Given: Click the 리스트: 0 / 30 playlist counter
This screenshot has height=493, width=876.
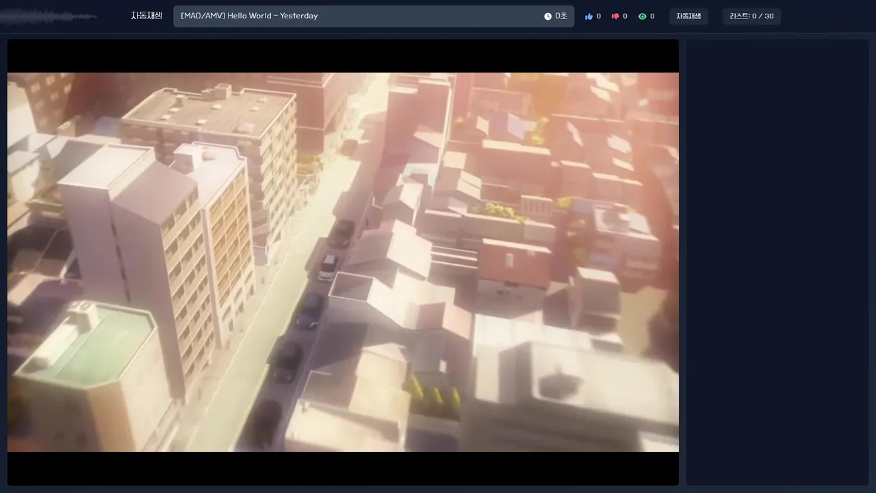Looking at the screenshot, I should click(x=751, y=16).
